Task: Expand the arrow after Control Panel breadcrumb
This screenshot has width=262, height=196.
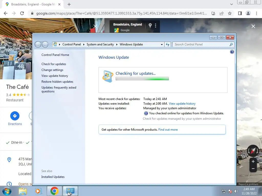Action: 84,44
